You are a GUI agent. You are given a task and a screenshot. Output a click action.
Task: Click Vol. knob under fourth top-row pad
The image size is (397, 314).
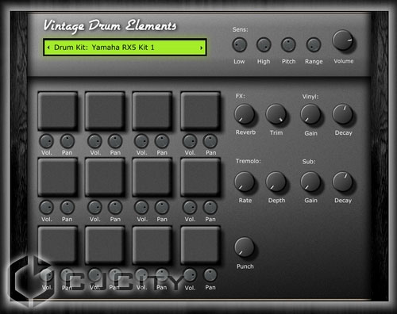[190, 141]
